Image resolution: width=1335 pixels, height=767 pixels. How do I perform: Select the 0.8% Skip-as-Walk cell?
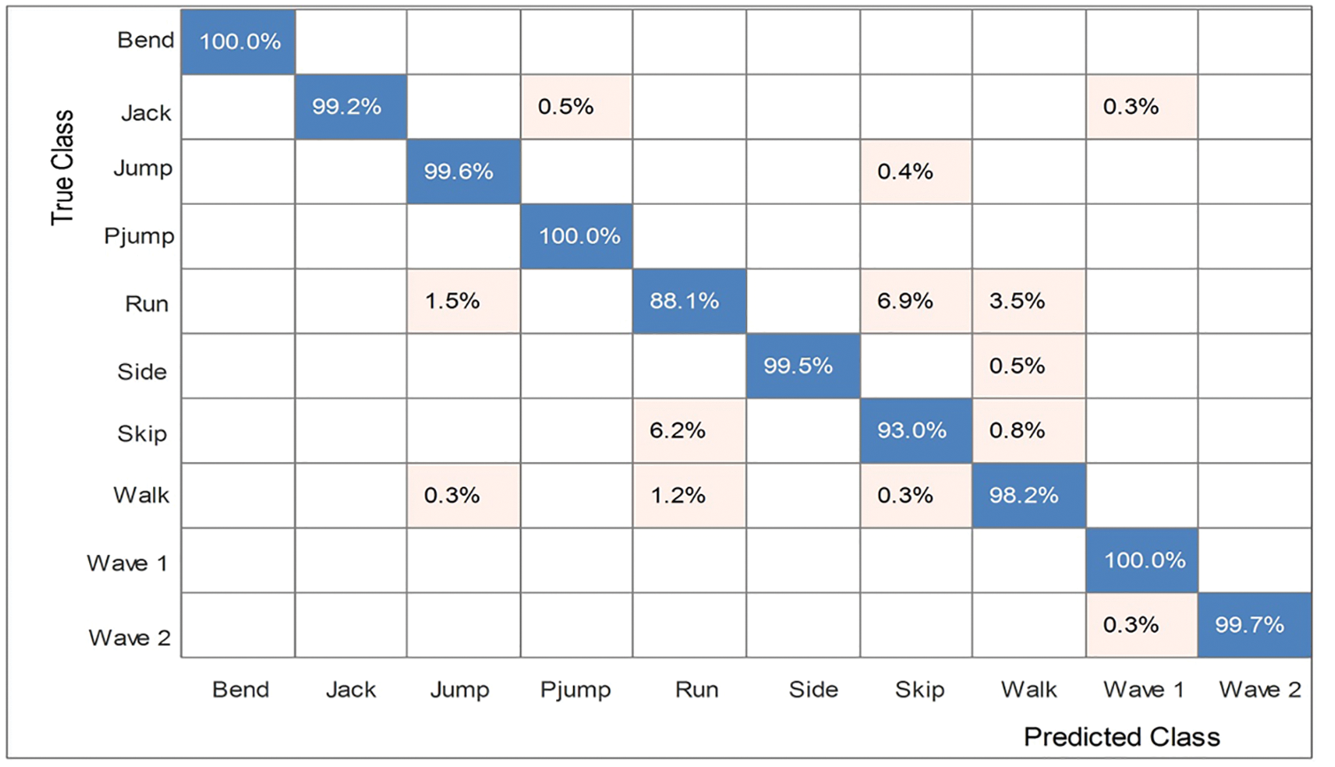(x=1028, y=431)
